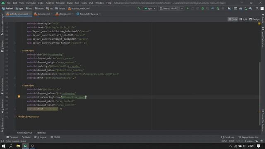Open the Resource Manager side panel
This screenshot has width=265, height=149.
click(x=2, y=24)
